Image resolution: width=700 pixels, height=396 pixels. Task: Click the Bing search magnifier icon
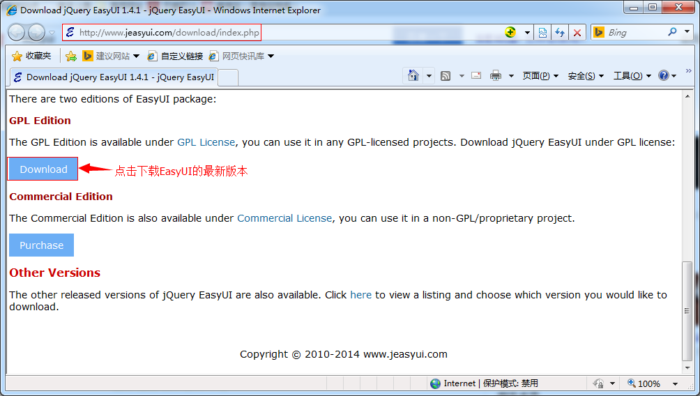pos(672,32)
